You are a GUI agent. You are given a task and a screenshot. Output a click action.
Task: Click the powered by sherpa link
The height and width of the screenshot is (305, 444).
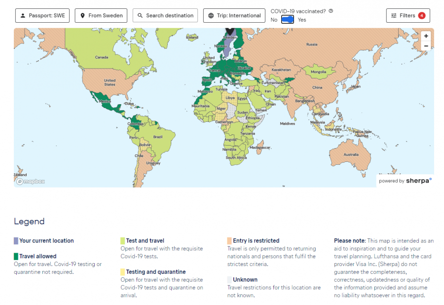pos(405,181)
